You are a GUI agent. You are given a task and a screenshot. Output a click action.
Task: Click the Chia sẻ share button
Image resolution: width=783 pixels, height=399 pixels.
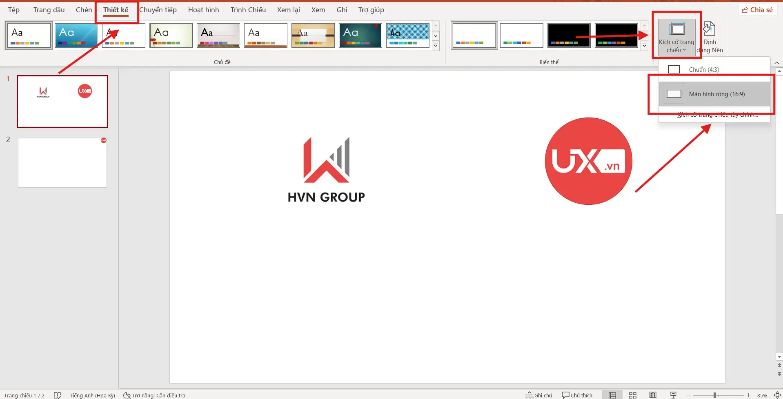757,10
